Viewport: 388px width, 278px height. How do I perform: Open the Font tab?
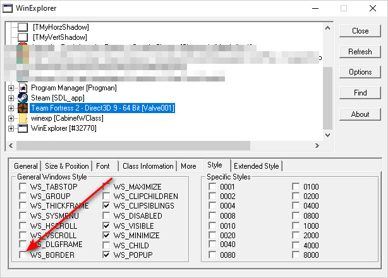pyautogui.click(x=103, y=166)
